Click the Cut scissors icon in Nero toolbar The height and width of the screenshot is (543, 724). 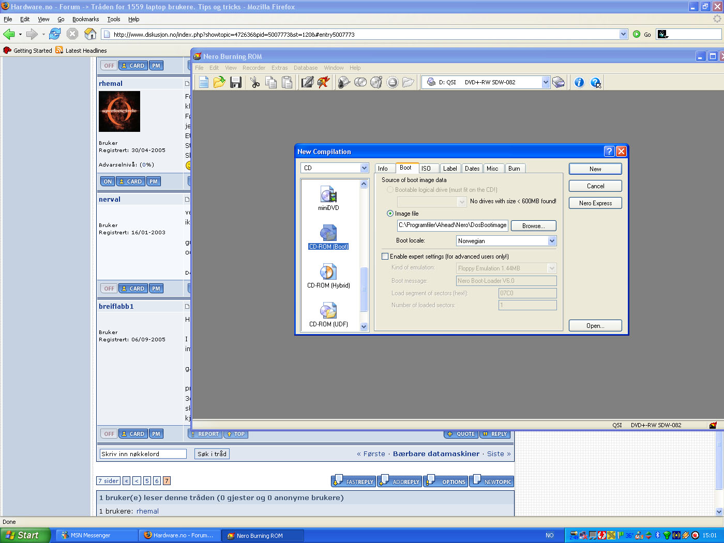pyautogui.click(x=255, y=82)
